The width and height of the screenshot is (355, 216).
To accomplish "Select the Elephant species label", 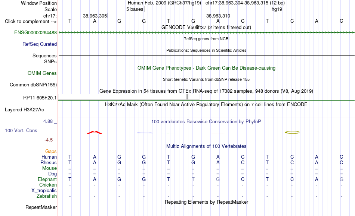I will [47, 179].
